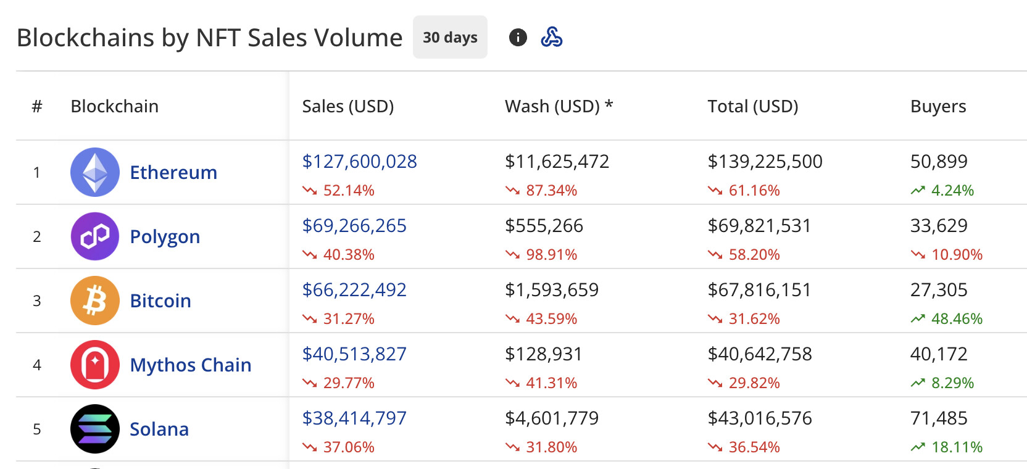Image resolution: width=1027 pixels, height=469 pixels.
Task: Select Ethereum buyers count 50,899
Action: [939, 162]
